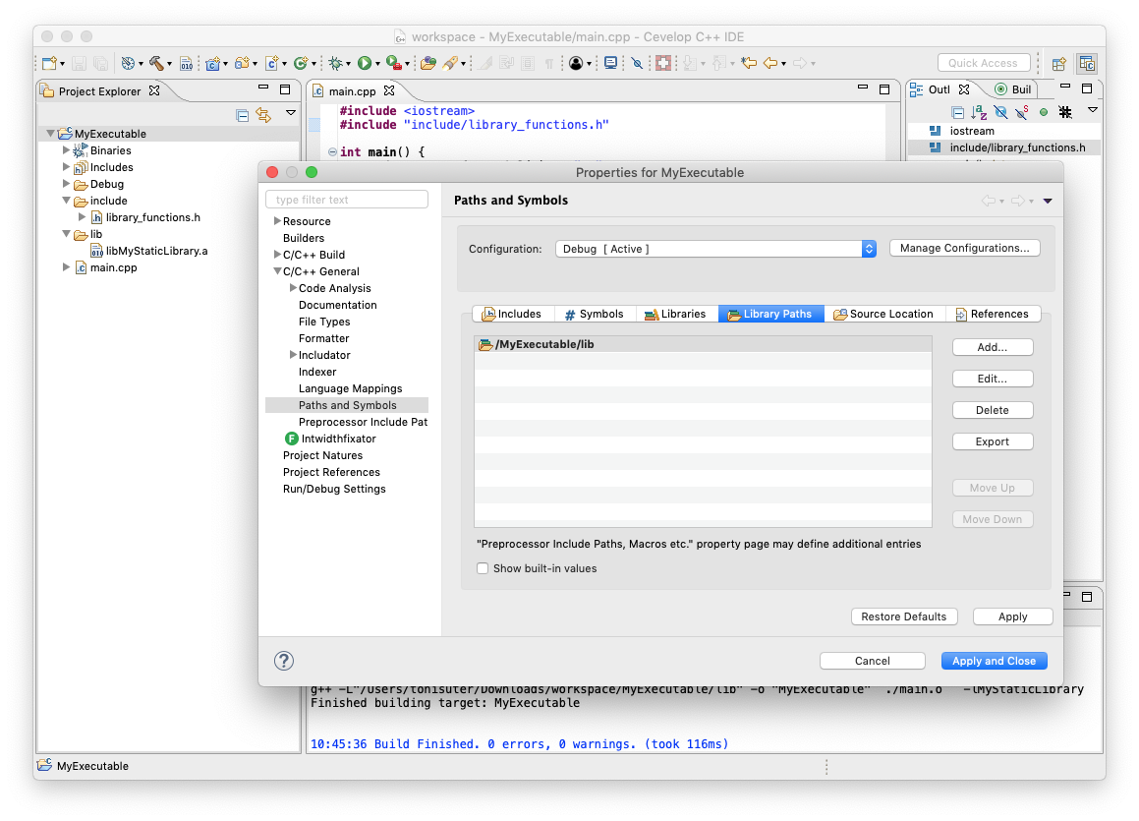Switch to the Libraries tab
Image resolution: width=1139 pixels, height=821 pixels.
click(676, 314)
